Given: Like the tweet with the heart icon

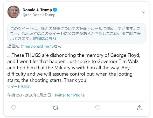Looking at the screenshot, I should click(x=98, y=108).
